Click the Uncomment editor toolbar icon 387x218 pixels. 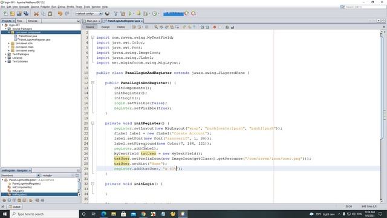tap(232, 27)
